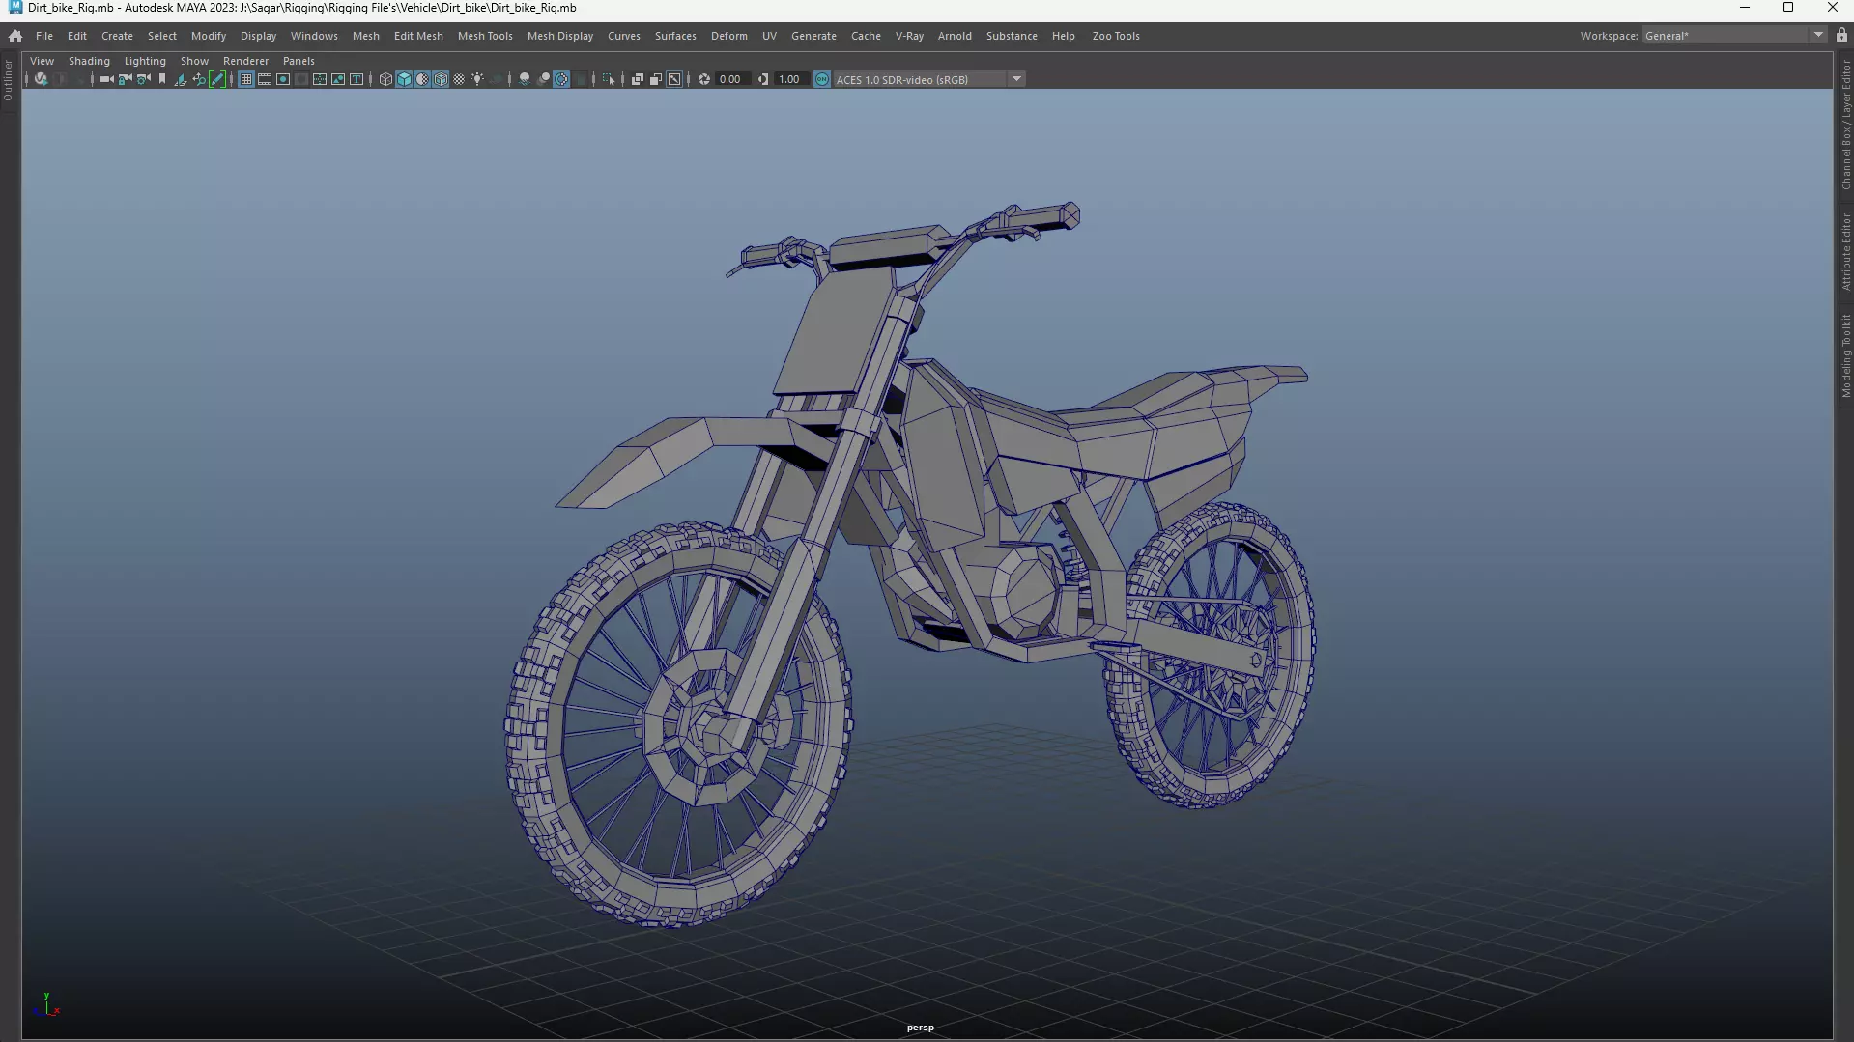The height and width of the screenshot is (1042, 1854).
Task: Click the Bookmarks icon
Action: pos(162,79)
